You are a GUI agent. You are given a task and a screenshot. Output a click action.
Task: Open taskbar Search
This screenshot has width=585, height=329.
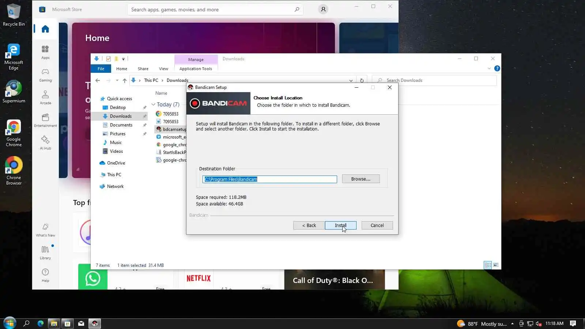[x=26, y=323]
